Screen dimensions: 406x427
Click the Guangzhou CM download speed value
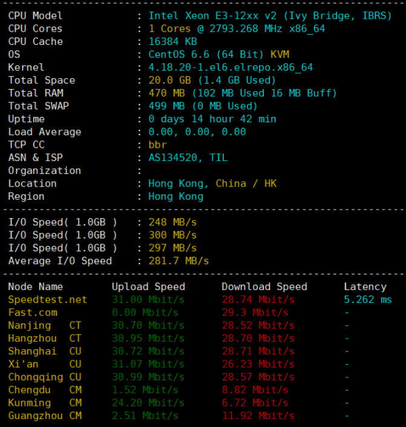point(258,416)
